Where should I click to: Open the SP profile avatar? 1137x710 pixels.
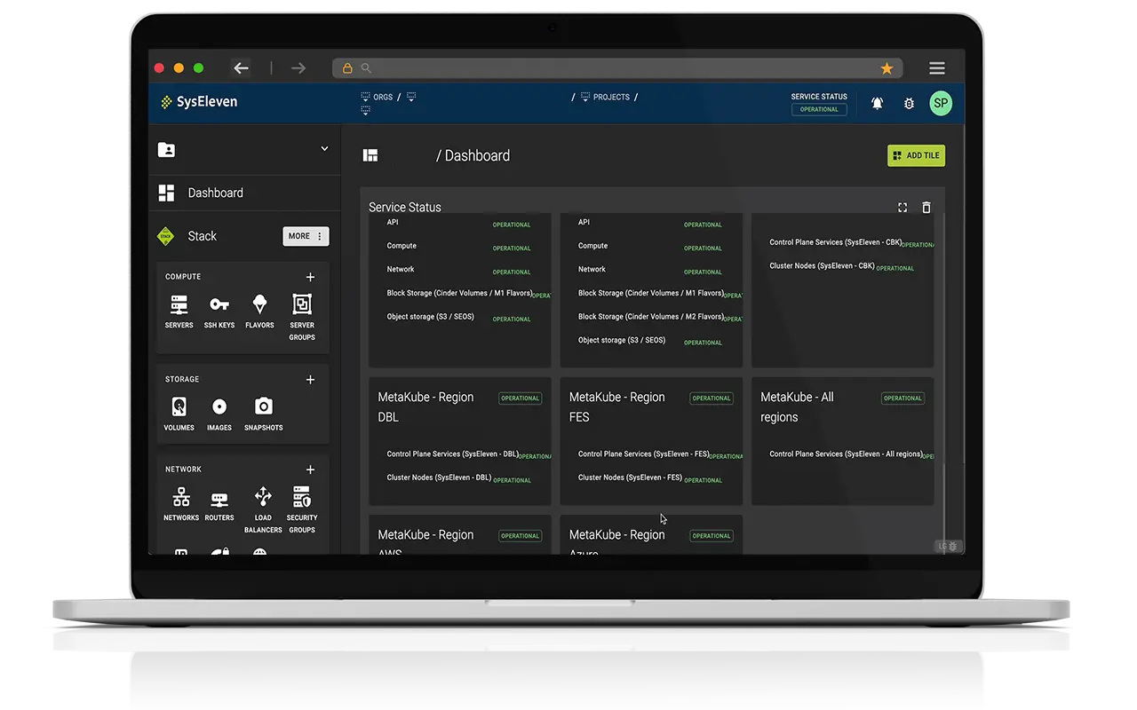coord(941,103)
